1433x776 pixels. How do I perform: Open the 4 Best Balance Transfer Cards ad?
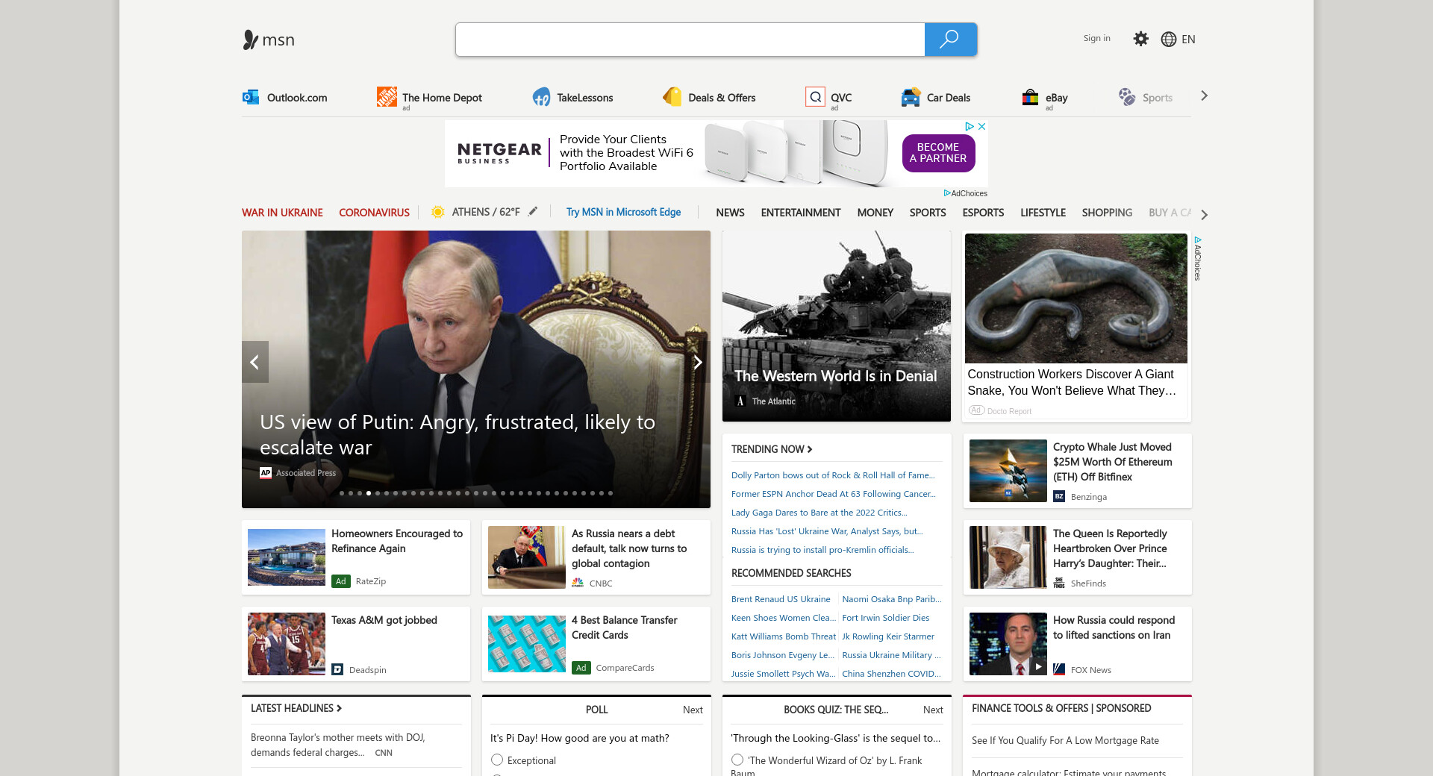tap(624, 628)
